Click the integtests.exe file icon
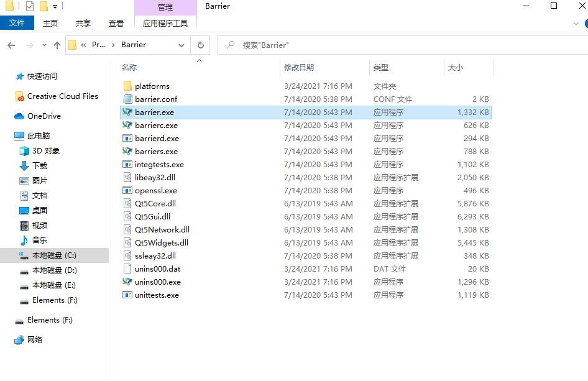This screenshot has width=588, height=381. tap(127, 164)
